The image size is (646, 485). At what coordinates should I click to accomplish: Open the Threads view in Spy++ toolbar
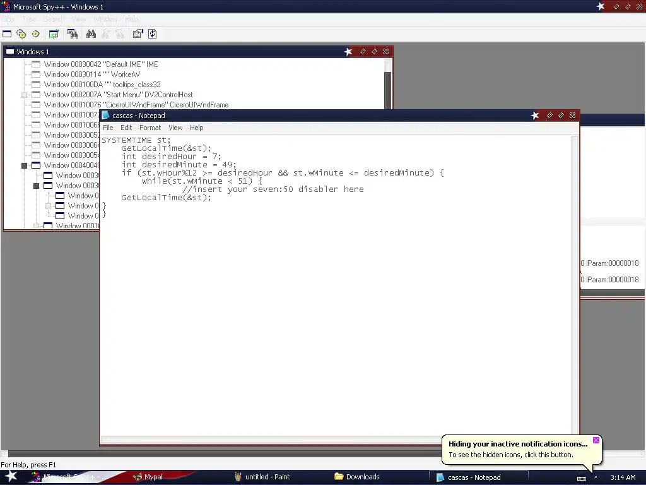click(x=36, y=34)
